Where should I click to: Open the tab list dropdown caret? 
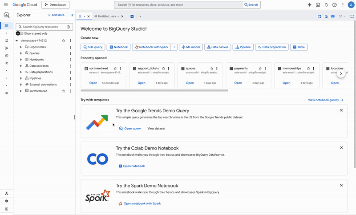click(140, 16)
